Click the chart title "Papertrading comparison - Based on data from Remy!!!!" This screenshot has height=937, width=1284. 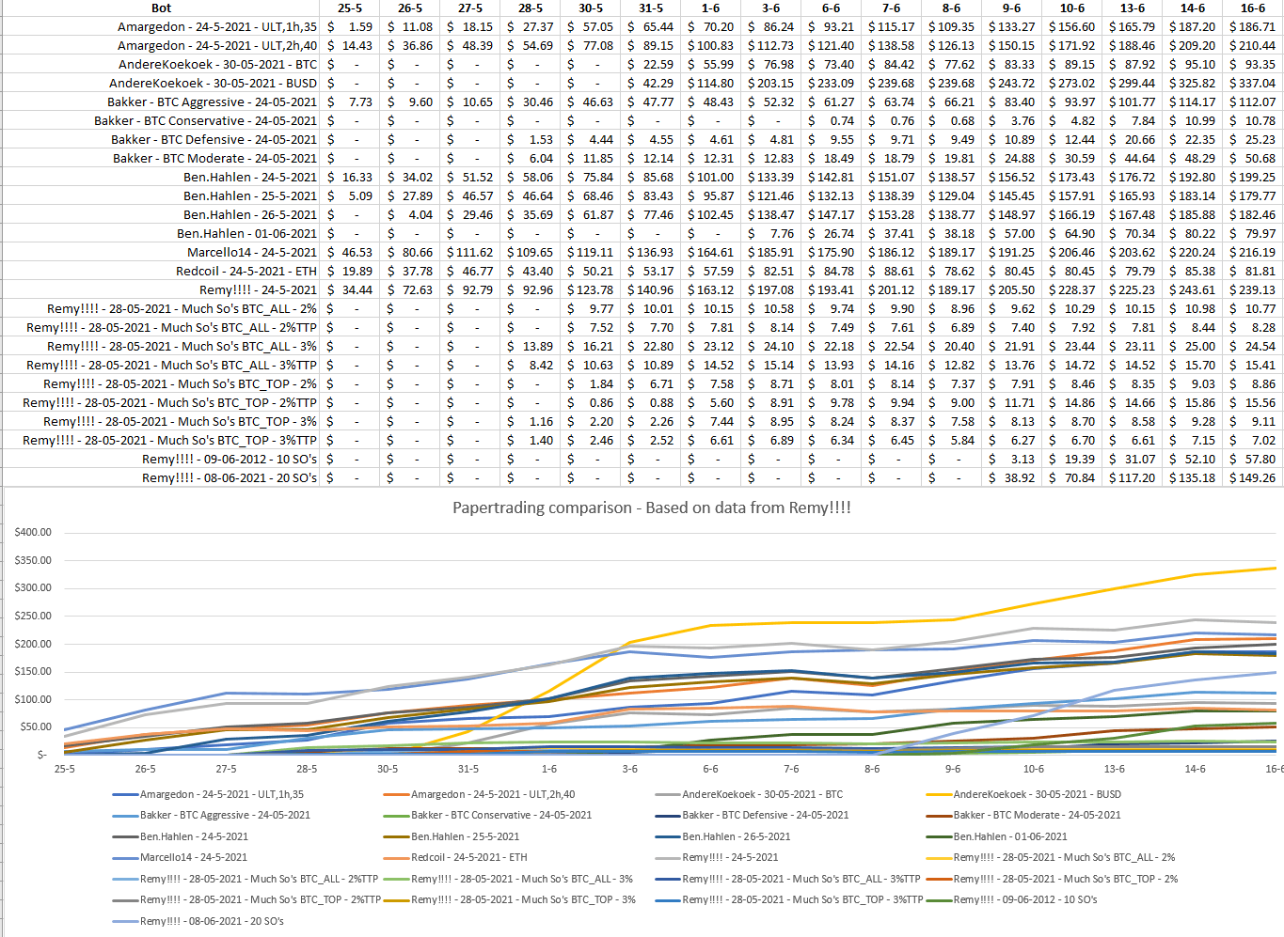[x=652, y=508]
